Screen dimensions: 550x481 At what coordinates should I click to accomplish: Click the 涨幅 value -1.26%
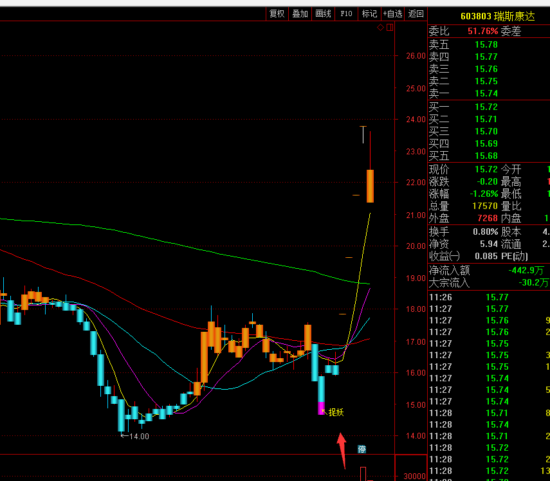point(484,194)
